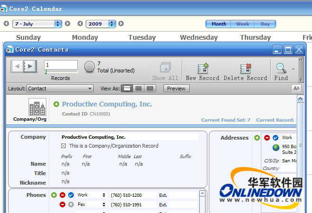Click First name n/a field
Image resolution: width=312 pixels, height=213 pixels.
pyautogui.click(x=86, y=164)
